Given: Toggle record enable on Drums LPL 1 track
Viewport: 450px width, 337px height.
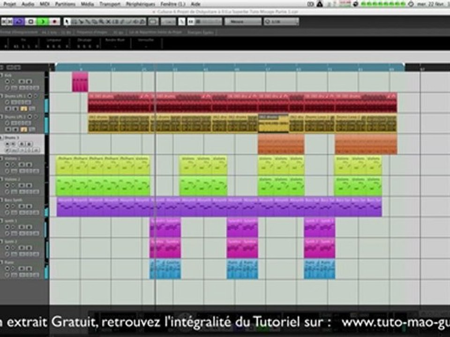Looking at the screenshot, I should 30,96.
